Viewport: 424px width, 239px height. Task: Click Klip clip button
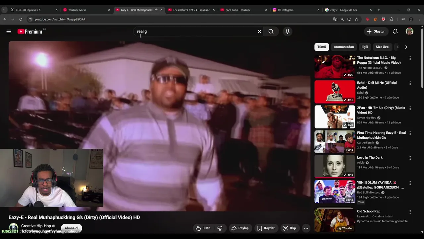[290, 228]
